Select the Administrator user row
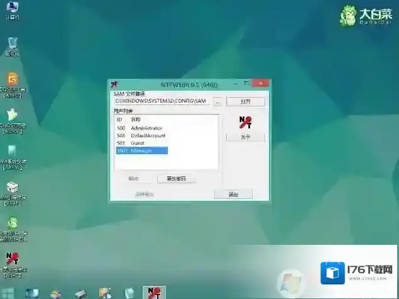 point(142,128)
